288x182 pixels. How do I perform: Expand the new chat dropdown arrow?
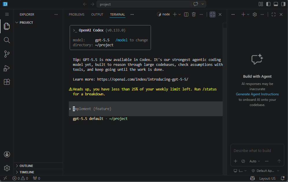point(248,14)
